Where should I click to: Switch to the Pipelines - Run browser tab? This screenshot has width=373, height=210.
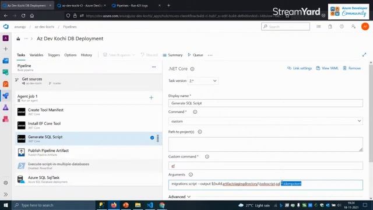coord(136,5)
